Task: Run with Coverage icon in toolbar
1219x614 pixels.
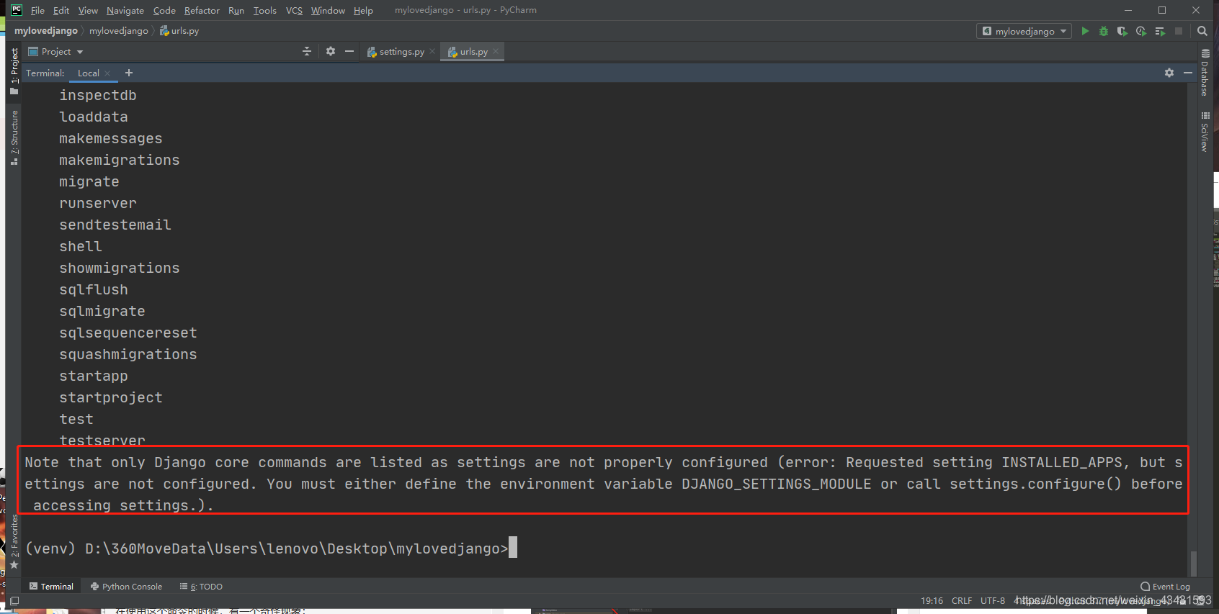Action: point(1122,31)
